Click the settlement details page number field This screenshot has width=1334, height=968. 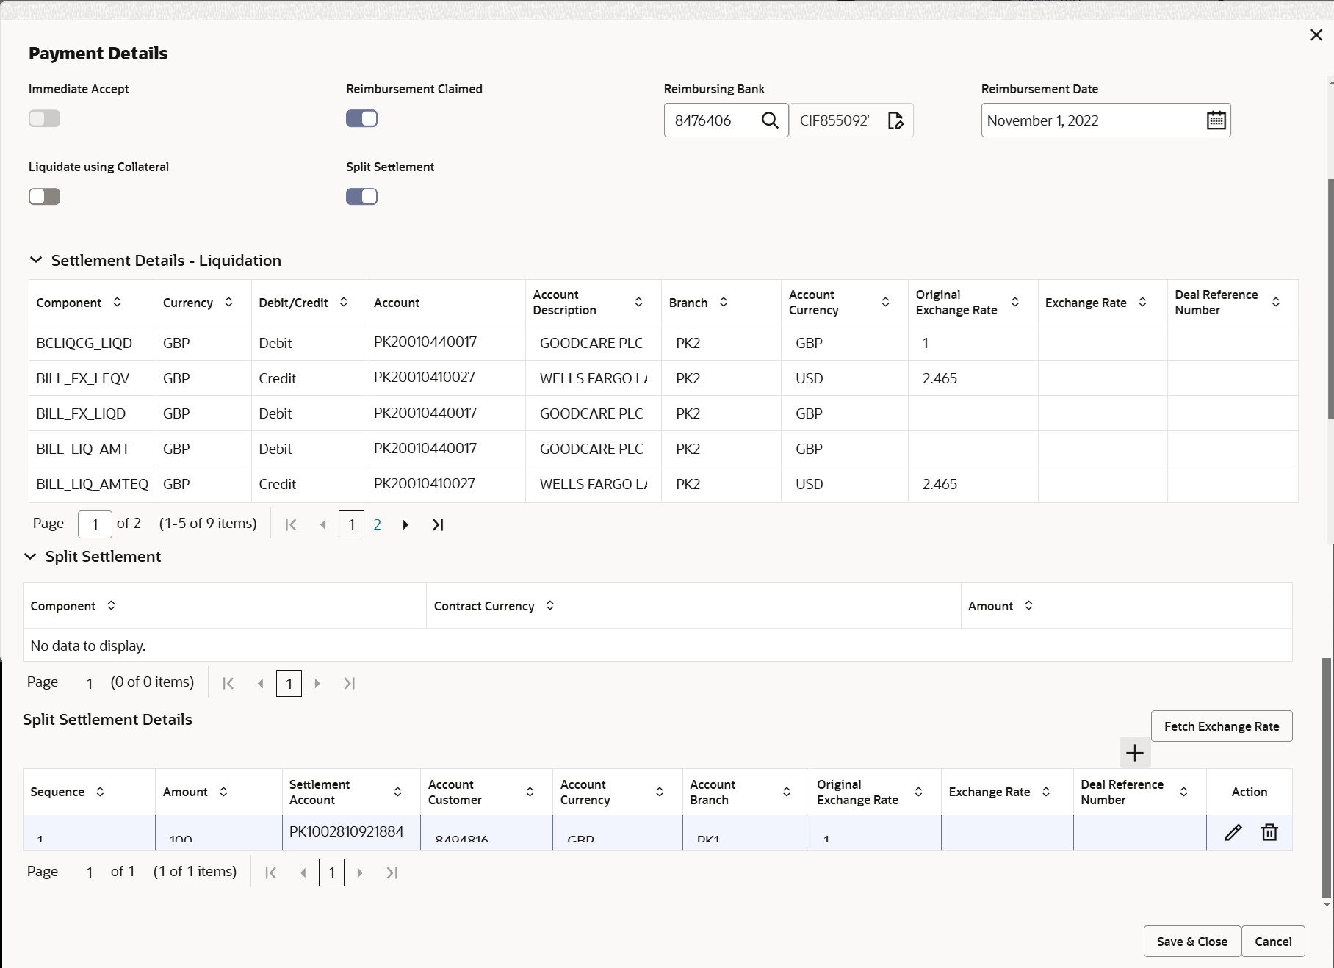click(95, 524)
